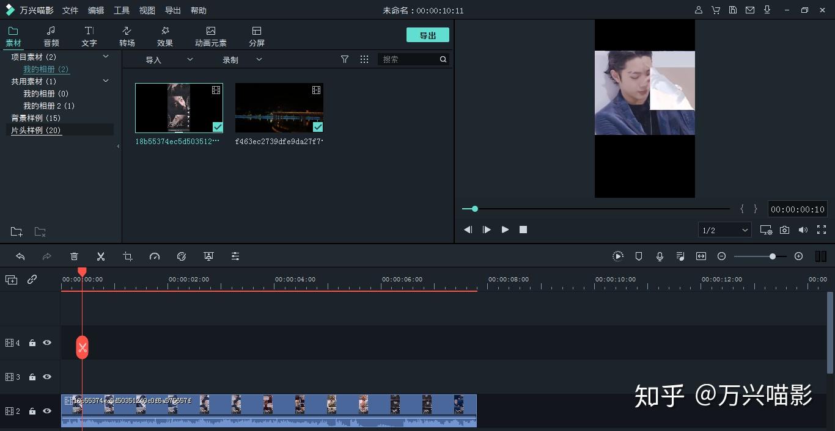Toggle visibility of track 2
835x431 pixels.
[47, 411]
